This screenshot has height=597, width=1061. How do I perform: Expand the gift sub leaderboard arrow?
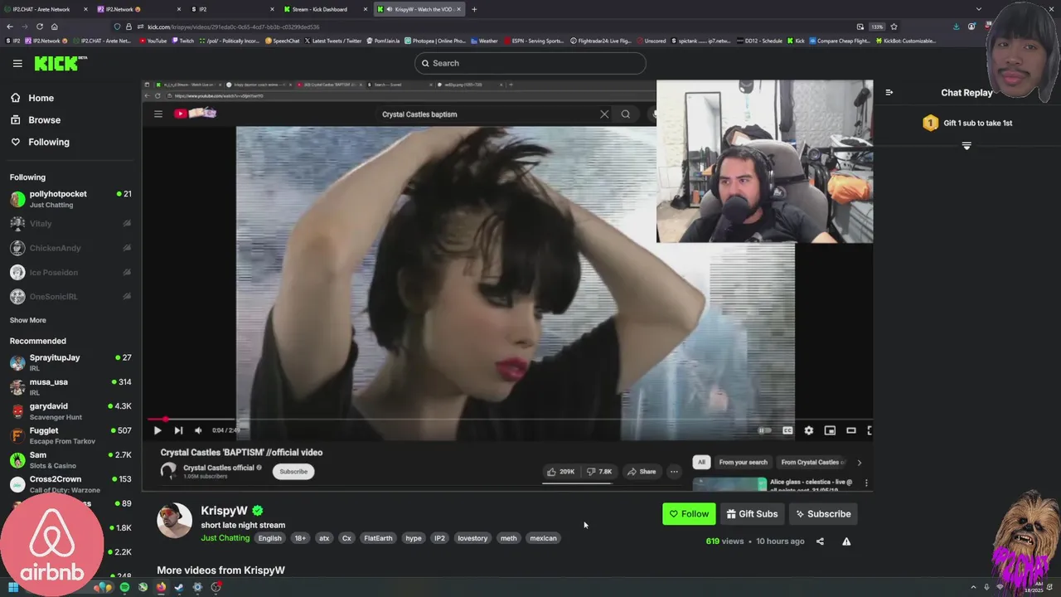click(967, 146)
